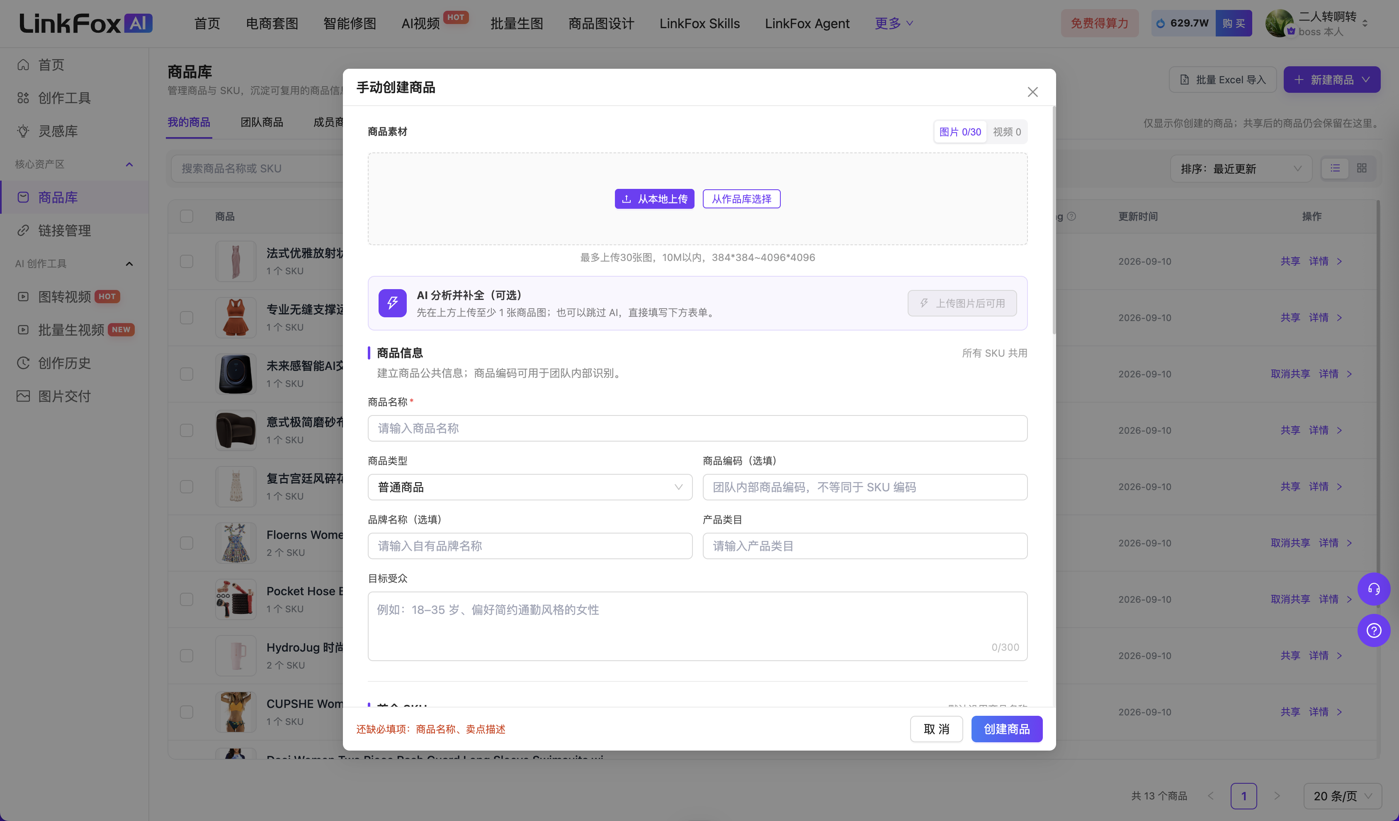
Task: Open 电商套图 in top navigation
Action: click(272, 23)
